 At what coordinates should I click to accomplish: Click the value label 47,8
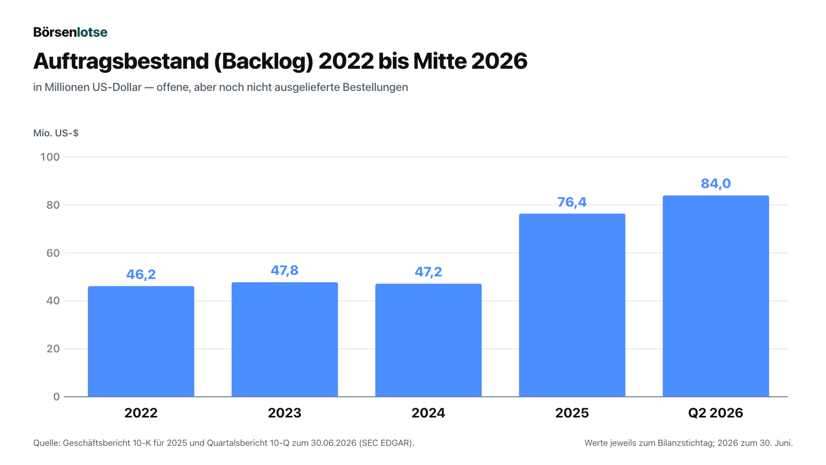(x=285, y=270)
